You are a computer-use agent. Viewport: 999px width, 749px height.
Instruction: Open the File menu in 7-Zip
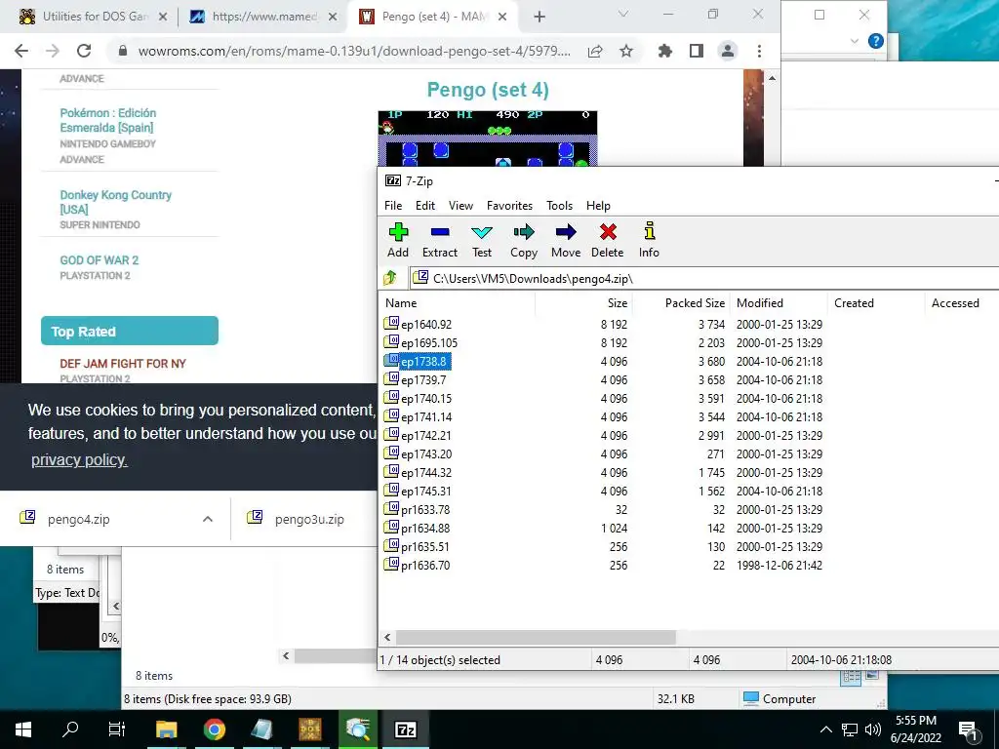tap(393, 206)
